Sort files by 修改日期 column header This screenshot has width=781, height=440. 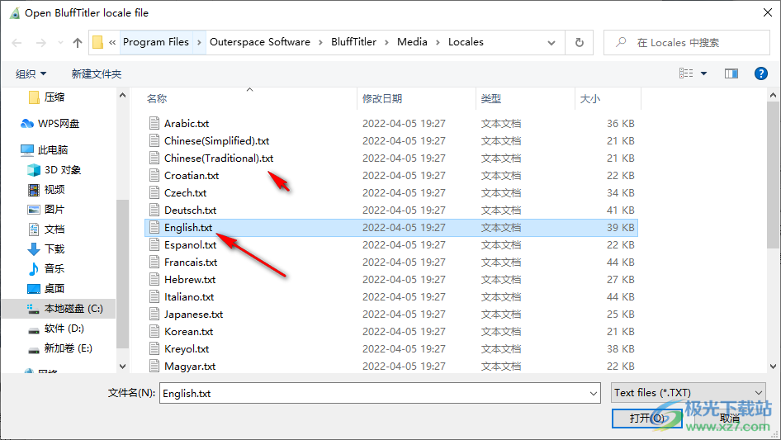pyautogui.click(x=382, y=98)
